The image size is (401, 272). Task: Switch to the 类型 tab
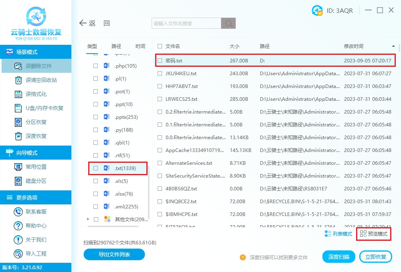coord(92,46)
